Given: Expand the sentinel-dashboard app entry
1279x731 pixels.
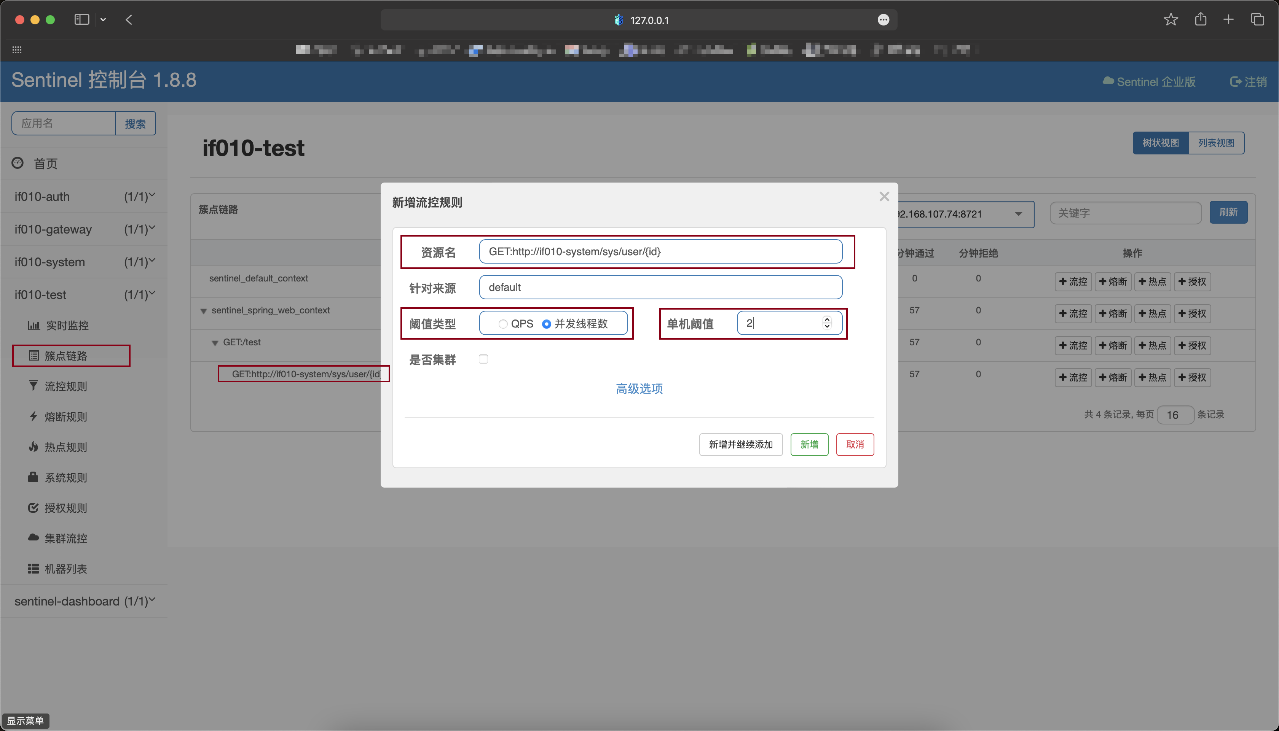Looking at the screenshot, I should [x=84, y=601].
